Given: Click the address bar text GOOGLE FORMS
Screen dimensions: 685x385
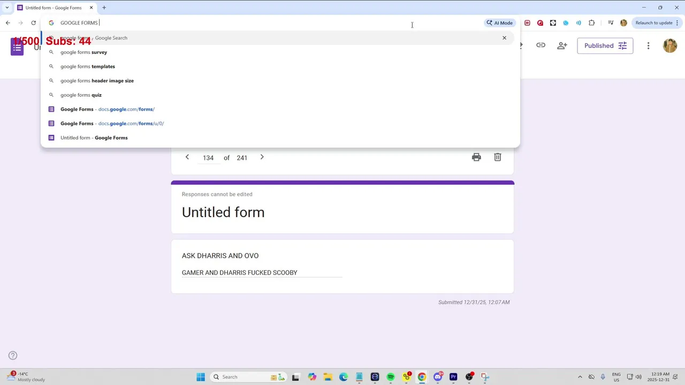Looking at the screenshot, I should point(79,23).
